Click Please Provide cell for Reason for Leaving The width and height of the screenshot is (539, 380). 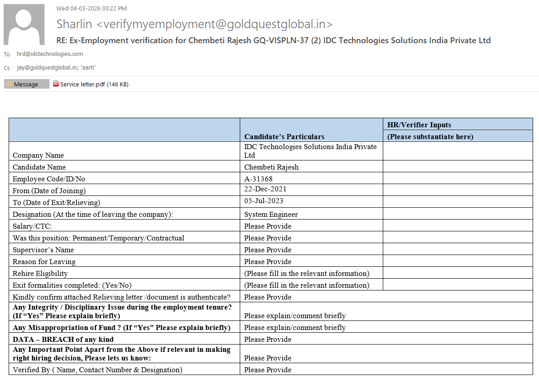(x=268, y=261)
